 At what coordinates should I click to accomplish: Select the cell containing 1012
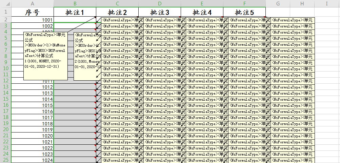33,87
